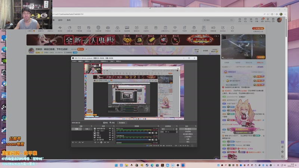The image size is (299, 168).
Task: Open OBS 场景集合(S) menu
Action: pos(104,61)
